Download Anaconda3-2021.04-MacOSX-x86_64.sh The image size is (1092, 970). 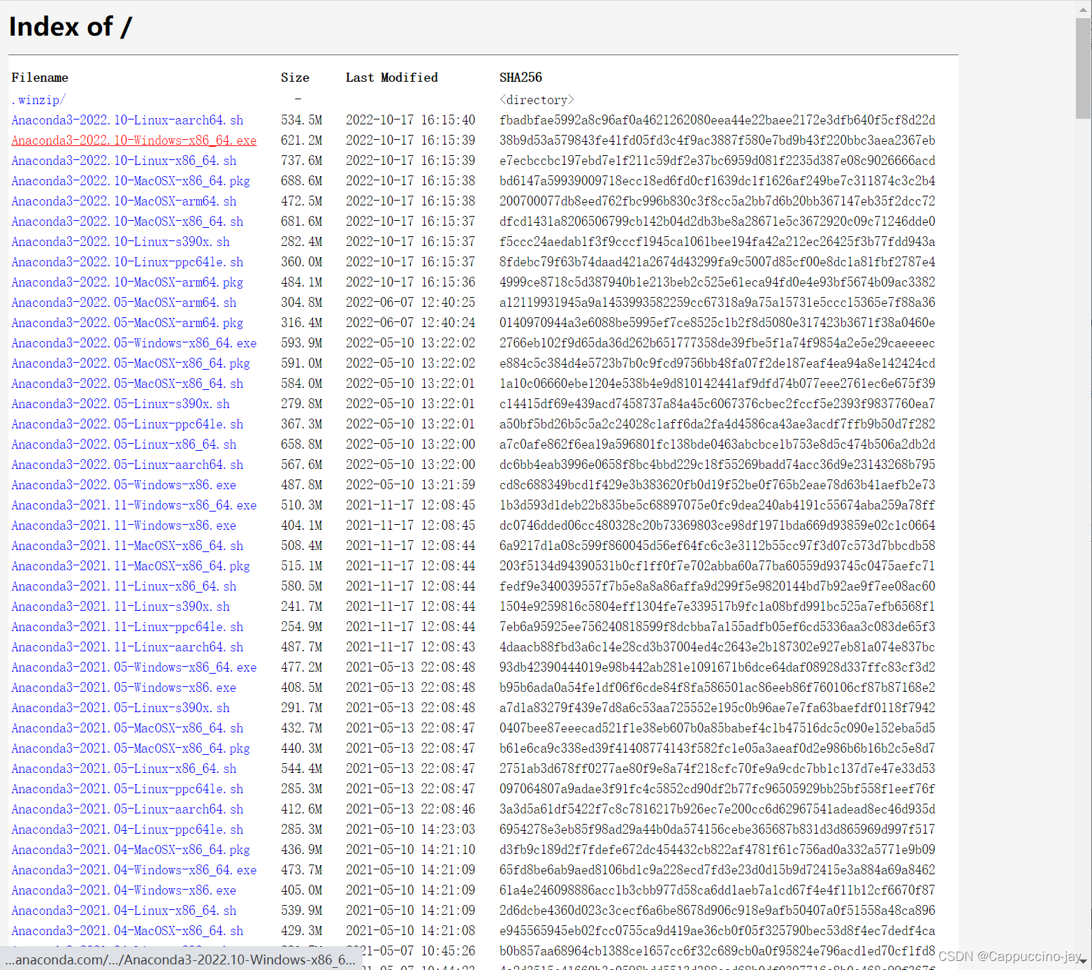coord(127,931)
